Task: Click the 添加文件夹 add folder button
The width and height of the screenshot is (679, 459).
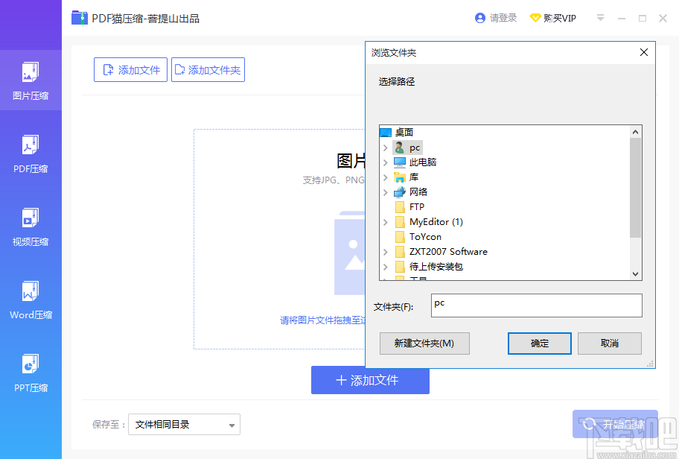Action: click(208, 69)
